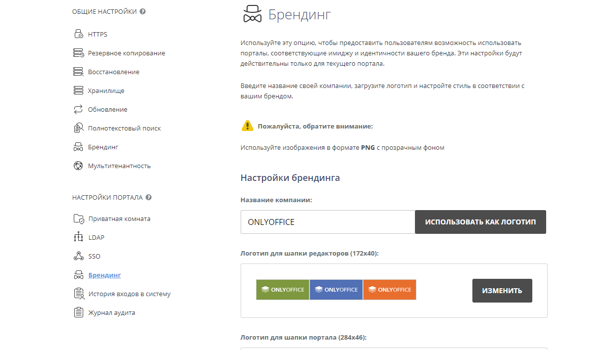Go to Резервное копирование section

127,53
